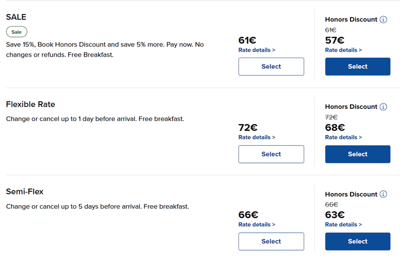
Task: Click the info icon beside SALE Honors Discount
Action: point(383,19)
